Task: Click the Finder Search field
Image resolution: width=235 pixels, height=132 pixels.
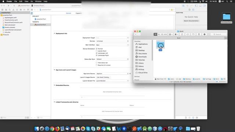Action: click(218, 34)
